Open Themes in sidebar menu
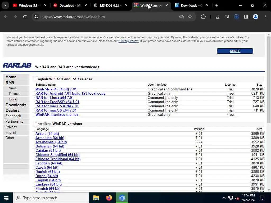The height and width of the screenshot is (203, 271). [14, 94]
